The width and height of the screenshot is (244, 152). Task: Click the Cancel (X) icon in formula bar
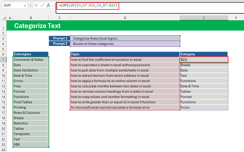[x=36, y=5]
